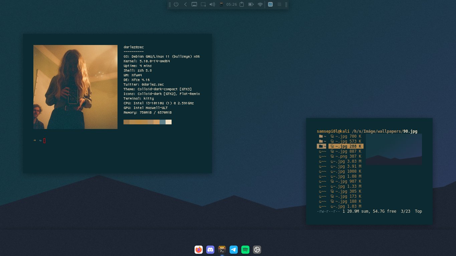Click the back arrow in the top panel

(186, 4)
